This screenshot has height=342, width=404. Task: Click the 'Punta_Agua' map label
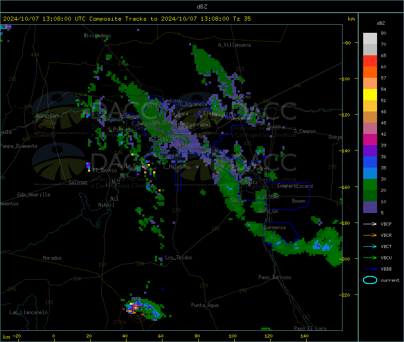coord(205,305)
